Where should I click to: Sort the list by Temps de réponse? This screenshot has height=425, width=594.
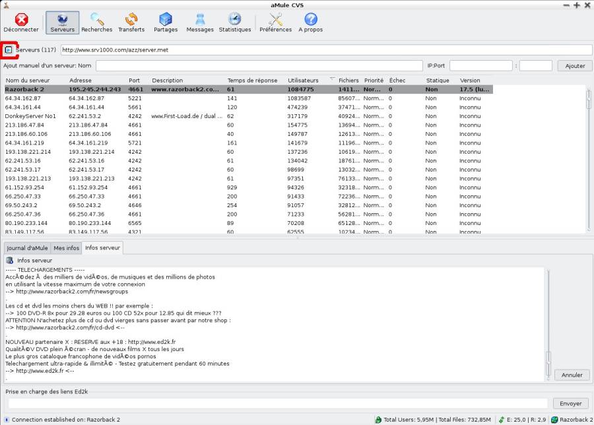click(x=252, y=81)
